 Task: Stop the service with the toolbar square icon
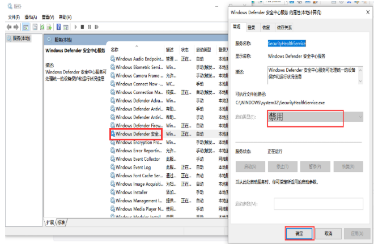[82, 27]
